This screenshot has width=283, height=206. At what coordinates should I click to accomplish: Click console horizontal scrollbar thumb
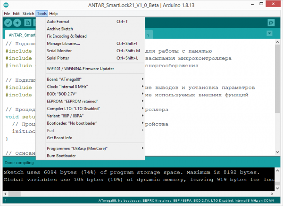(15, 194)
